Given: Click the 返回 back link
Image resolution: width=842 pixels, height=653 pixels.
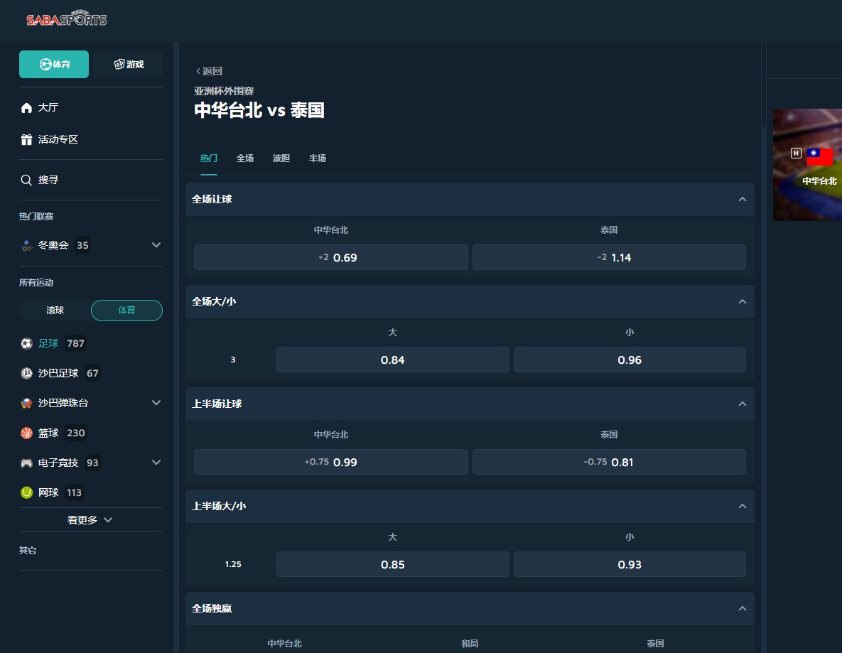Looking at the screenshot, I should (209, 71).
